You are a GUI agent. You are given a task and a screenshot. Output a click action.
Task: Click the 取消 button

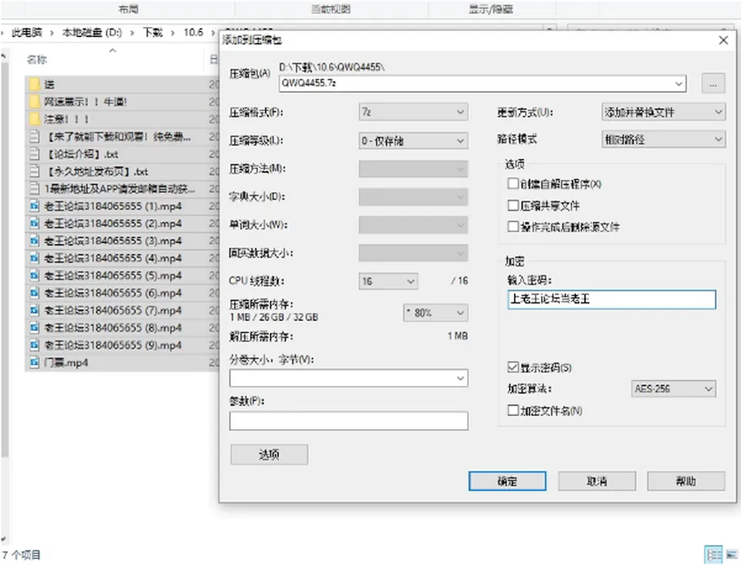tap(597, 481)
